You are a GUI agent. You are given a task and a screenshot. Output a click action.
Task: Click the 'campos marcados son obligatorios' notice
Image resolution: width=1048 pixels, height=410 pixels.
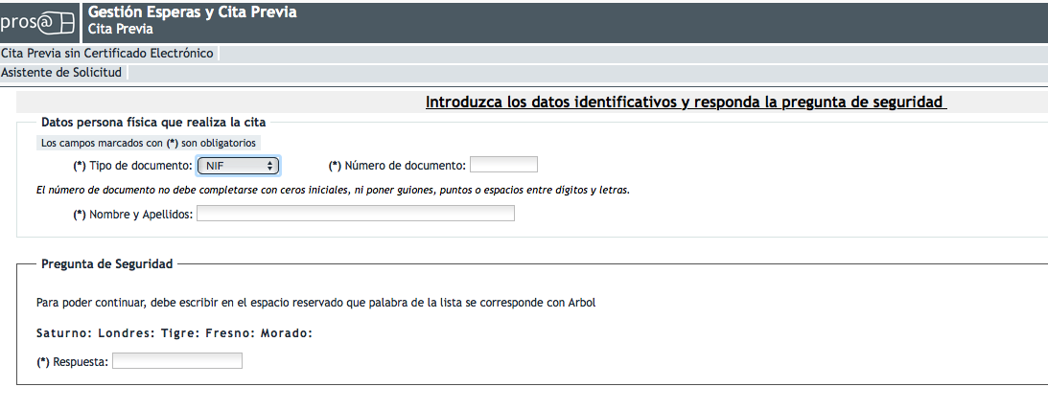149,143
